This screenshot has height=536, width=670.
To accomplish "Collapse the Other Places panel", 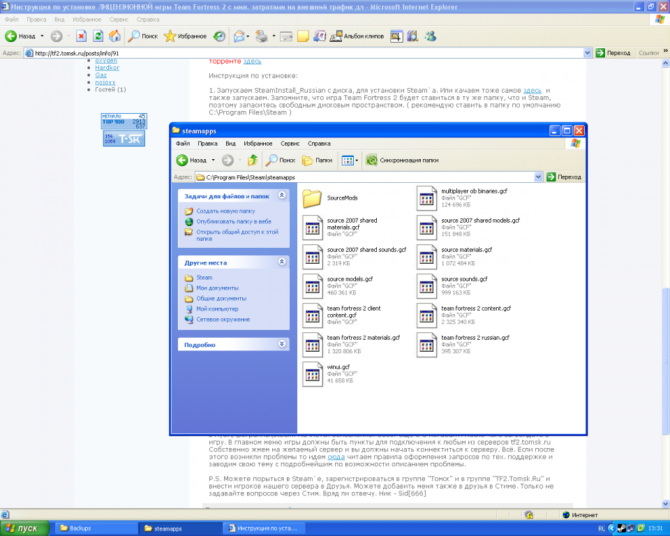I will (x=282, y=262).
